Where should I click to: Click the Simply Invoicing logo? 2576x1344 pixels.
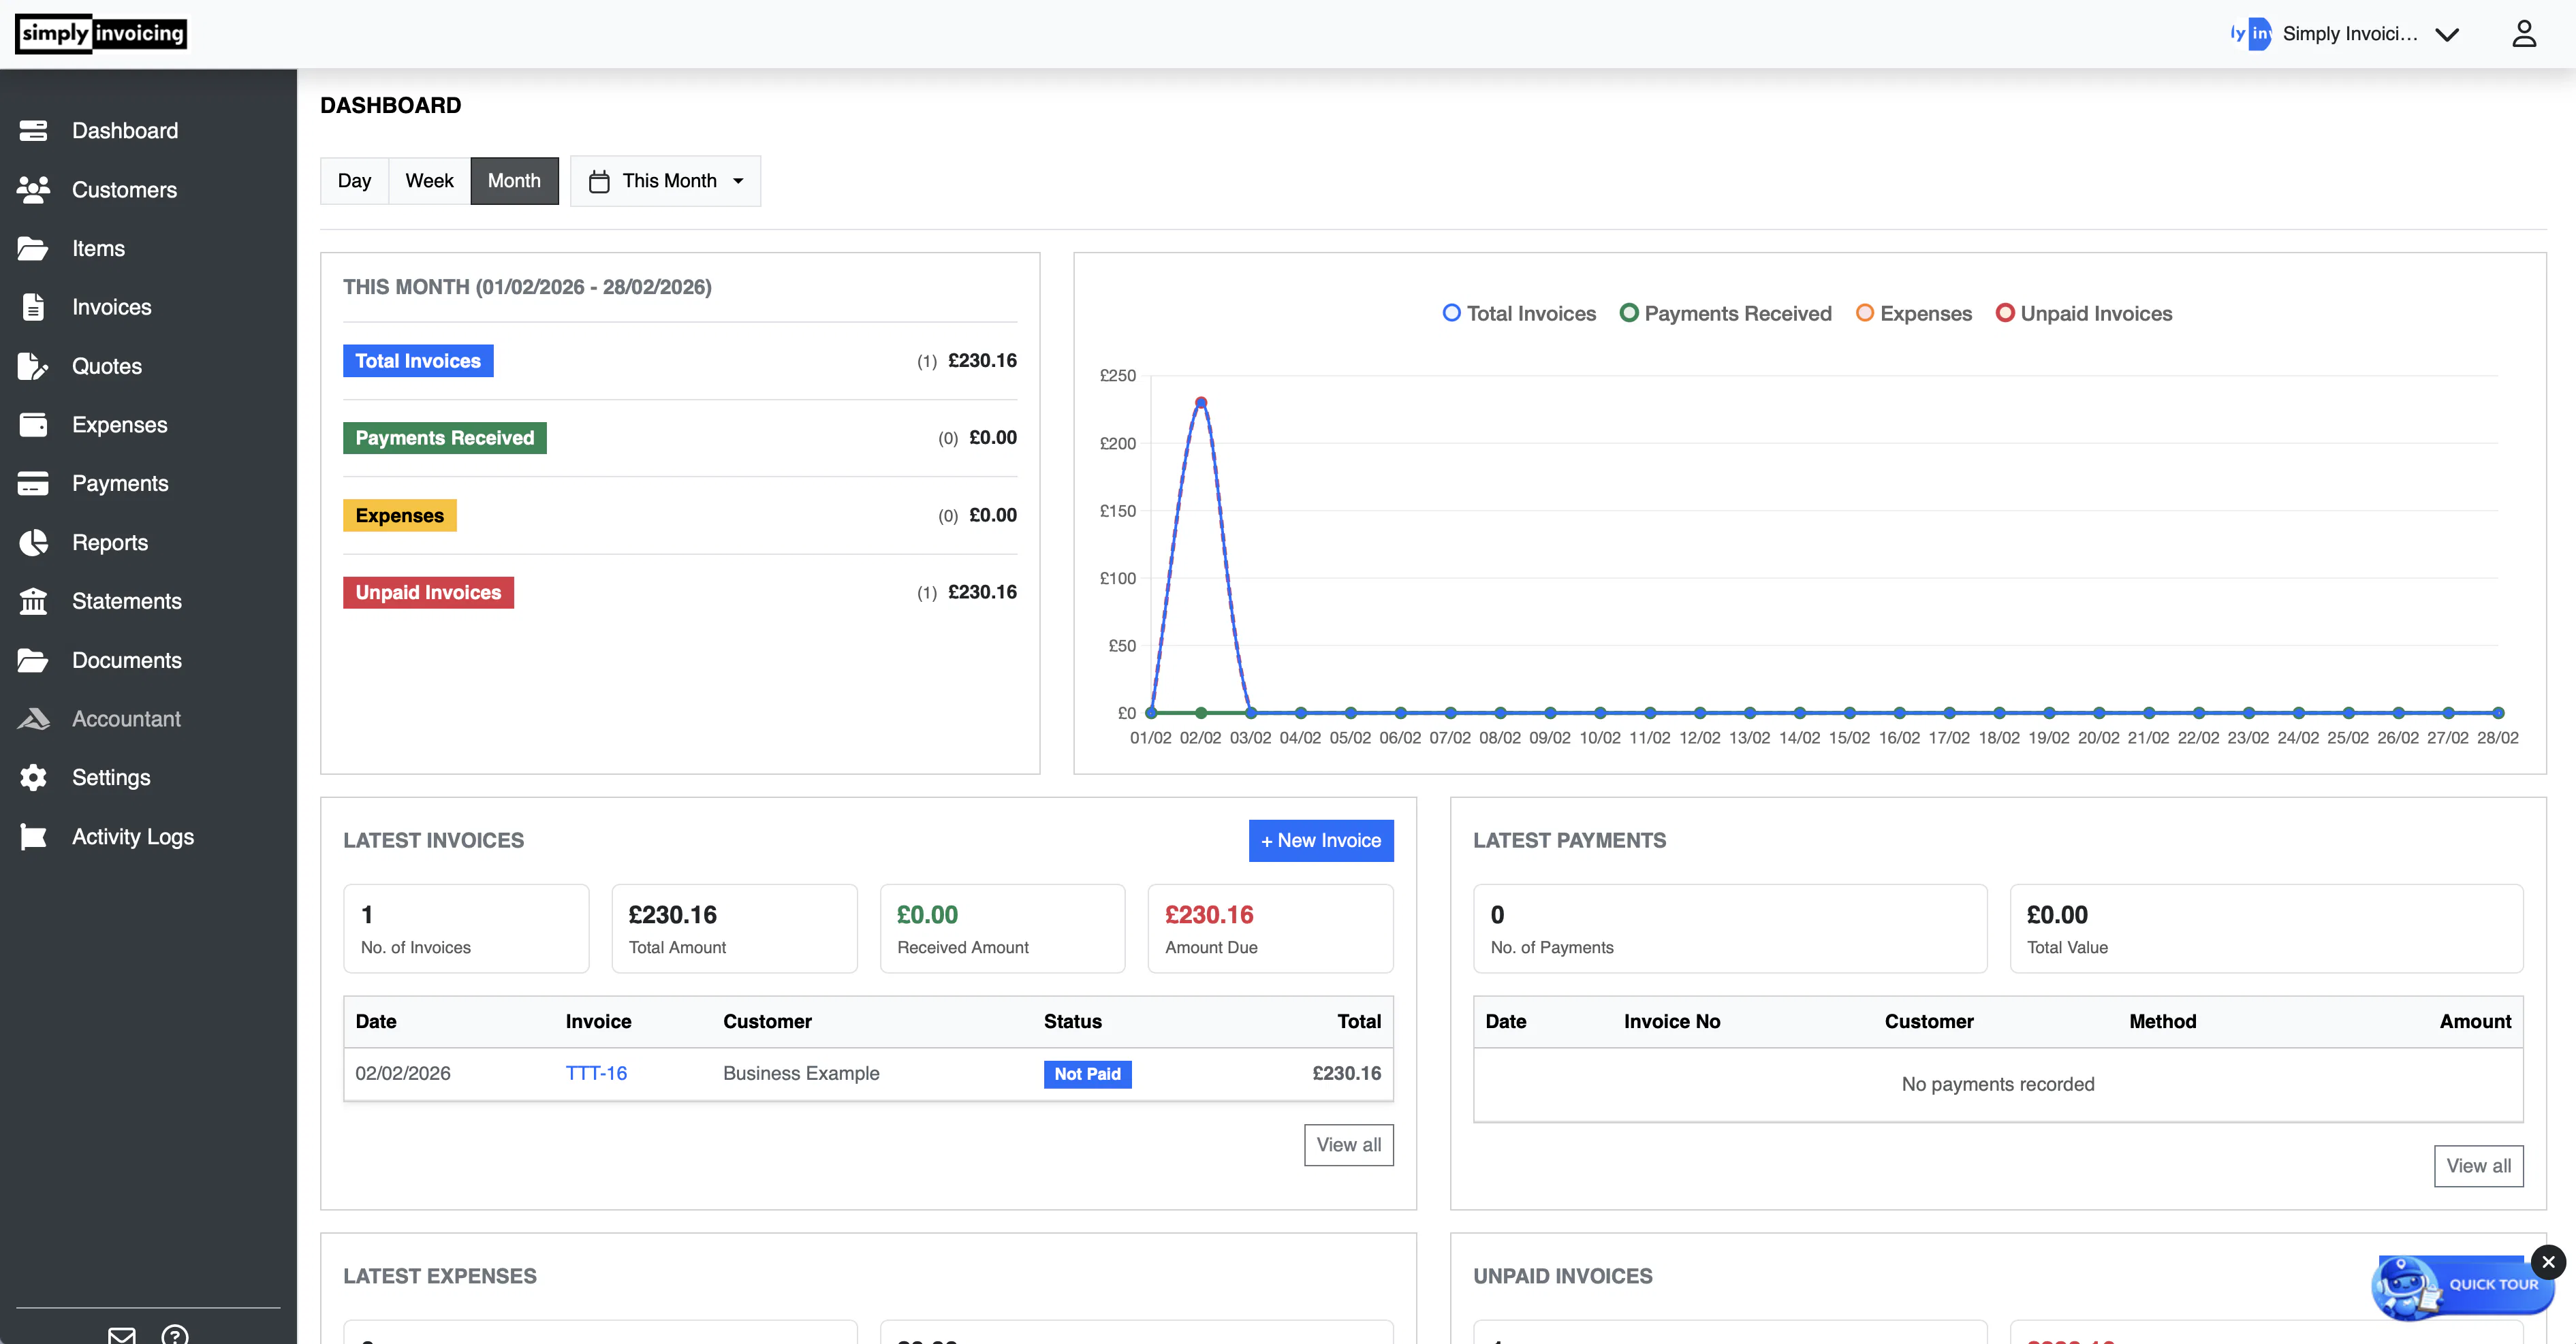tap(101, 34)
